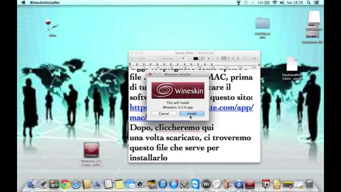Open the line spacing 1.0 dropdown
Viewport: 341px width, 192px height.
[x=245, y=58]
